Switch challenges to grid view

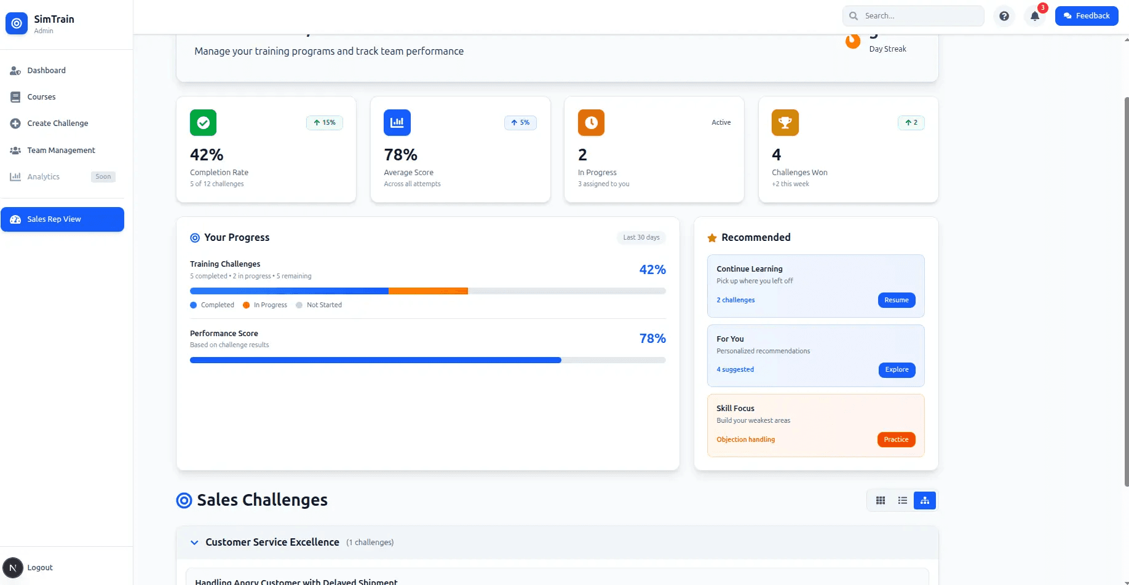pos(880,500)
